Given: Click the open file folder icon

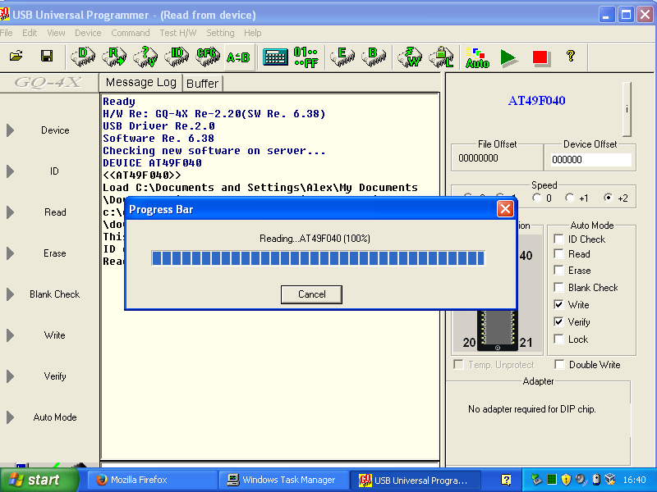Looking at the screenshot, I should 16,57.
